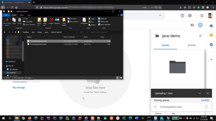The width and height of the screenshot is (216, 121).
Task: Switch to Explorer Share tab
Action: [22, 15]
